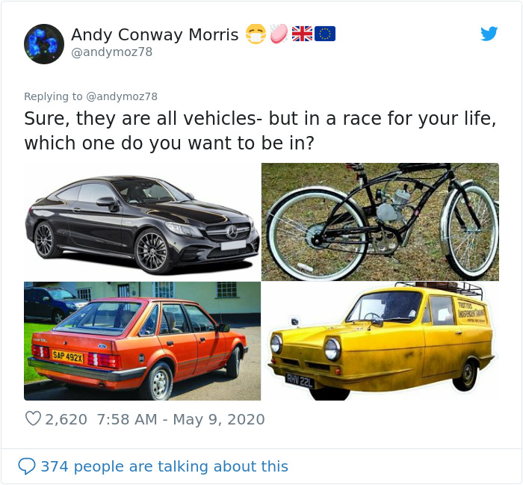Screen dimensions: 523x485
Task: Click the Twitter bird logo icon
Action: pyautogui.click(x=489, y=34)
